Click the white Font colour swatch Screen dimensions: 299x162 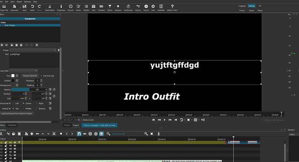[13, 76]
